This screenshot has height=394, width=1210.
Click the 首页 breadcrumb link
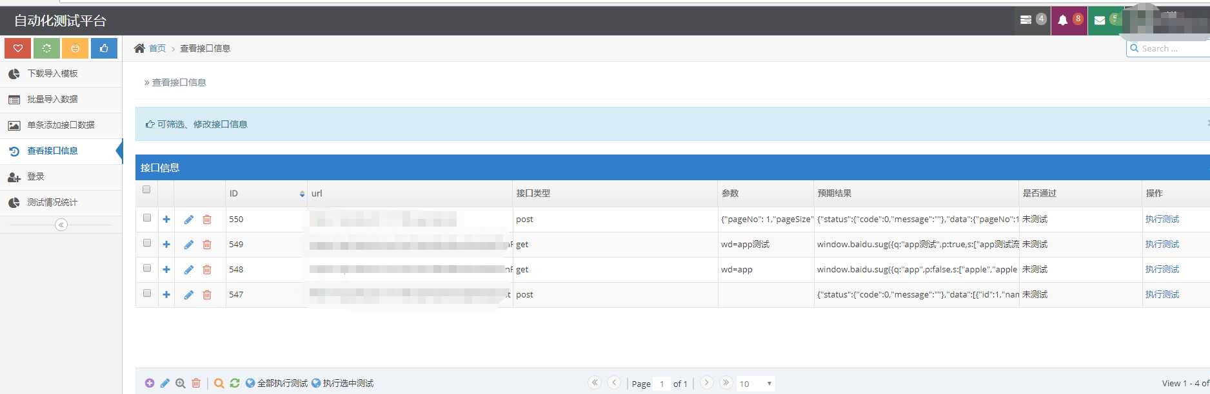click(x=157, y=48)
